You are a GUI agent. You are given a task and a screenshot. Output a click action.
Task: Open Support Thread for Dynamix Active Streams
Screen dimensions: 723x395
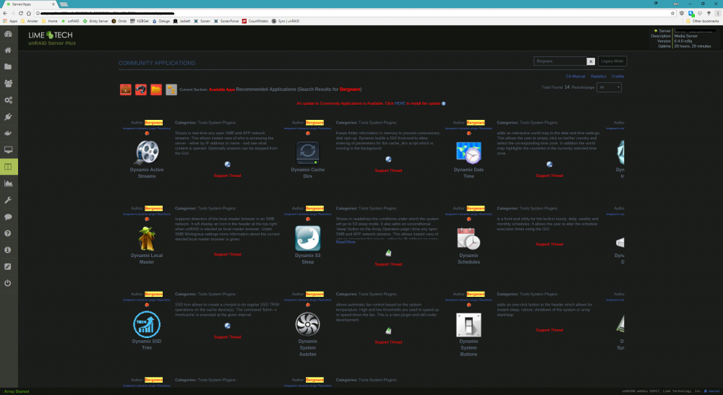227,175
